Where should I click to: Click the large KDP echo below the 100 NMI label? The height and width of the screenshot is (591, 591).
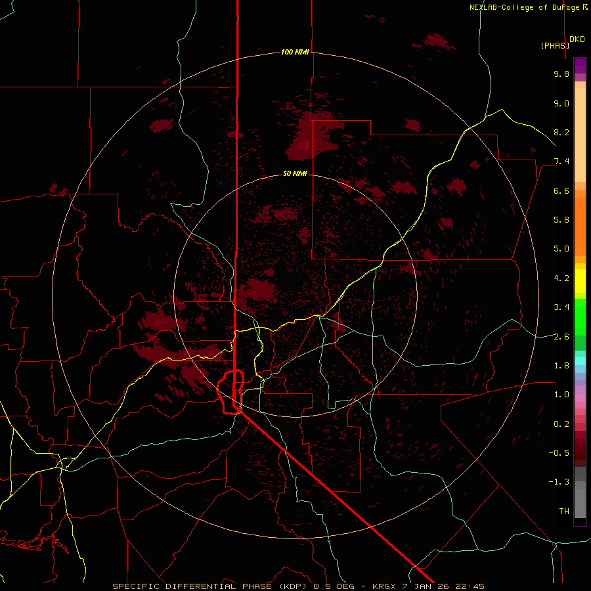click(x=313, y=136)
